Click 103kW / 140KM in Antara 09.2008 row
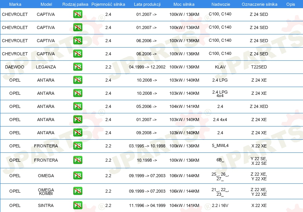The image size is (303, 212). pyautogui.click(x=184, y=133)
